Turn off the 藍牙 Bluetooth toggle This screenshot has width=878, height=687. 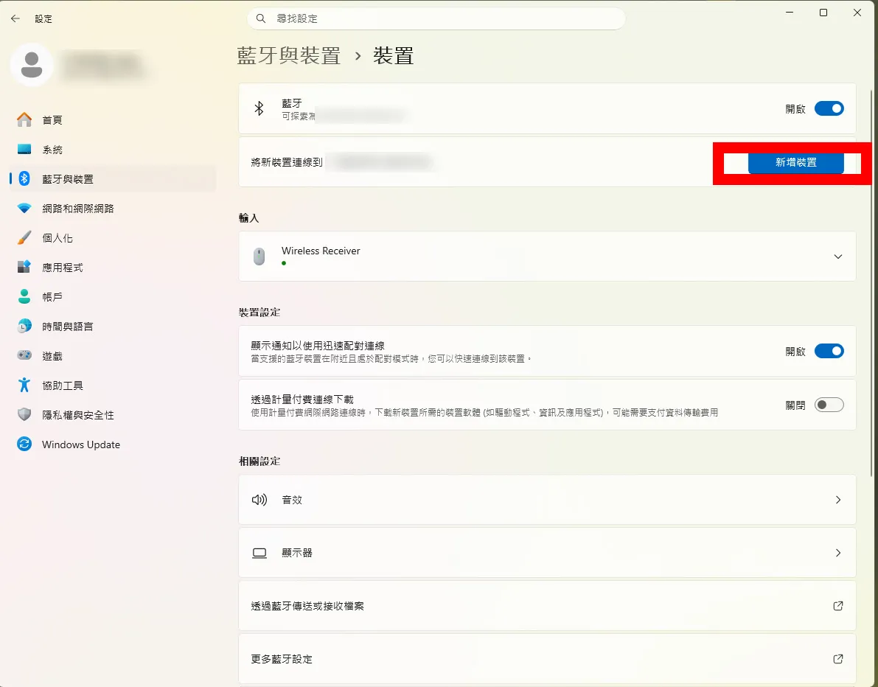[x=829, y=108]
